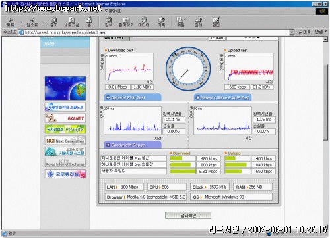330x238 pixels.
Task: Click the vertical scrollbar thumb
Action: click(x=325, y=102)
